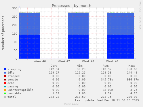Click runnable maximum value 4.75

point(134,93)
